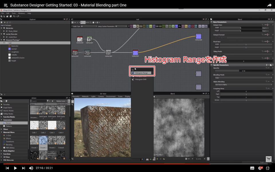Open the Environment menu in 3D View
275x172 pixels.
[x=111, y=97]
